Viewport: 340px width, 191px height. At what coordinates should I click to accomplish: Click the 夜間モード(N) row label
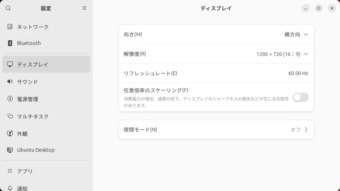140,129
